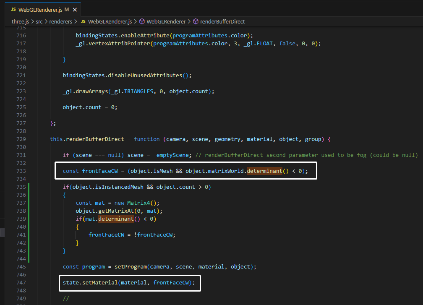Click bindingStates.enableAttribute on line 716
This screenshot has height=305, width=423.
123,36
